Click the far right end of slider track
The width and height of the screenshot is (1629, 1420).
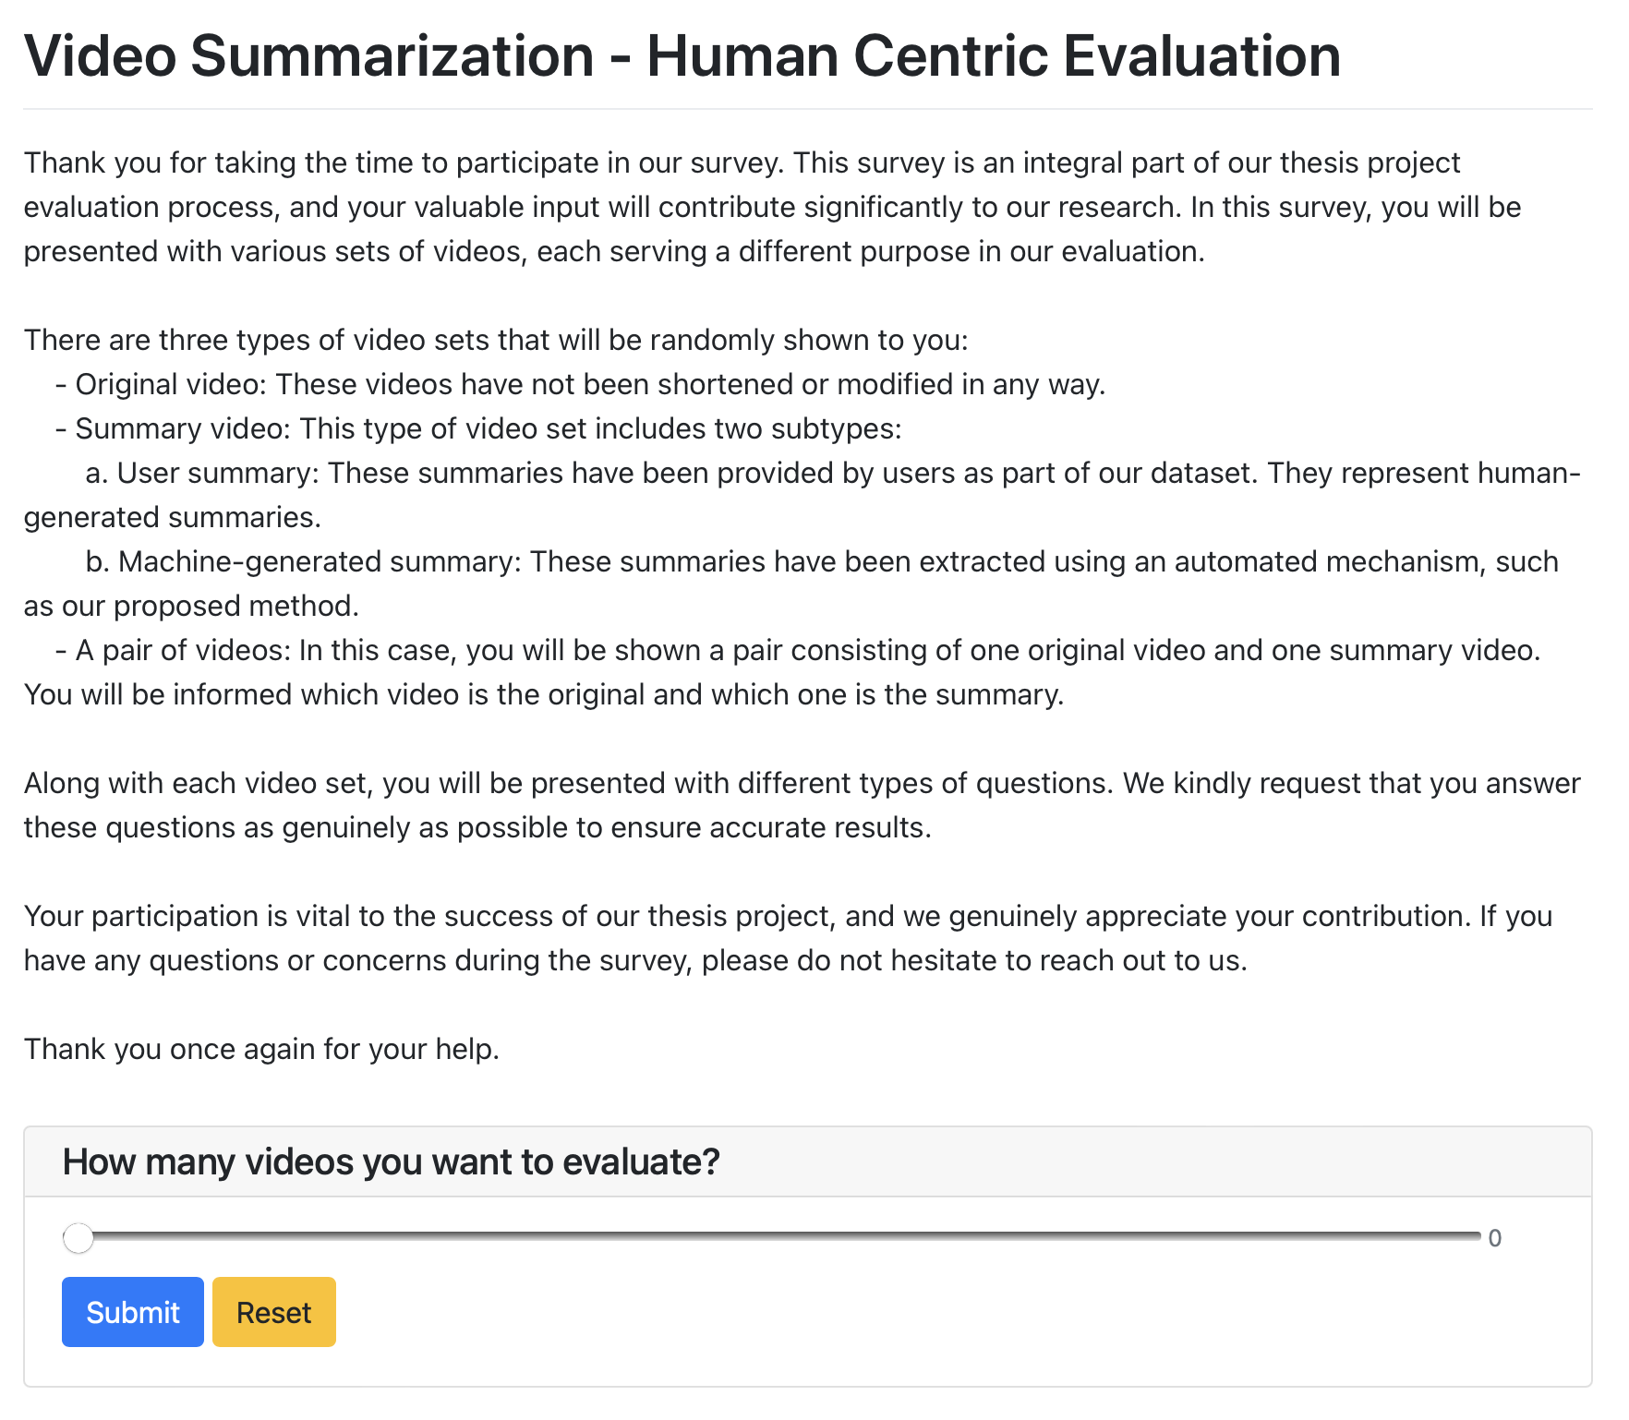1475,1236
